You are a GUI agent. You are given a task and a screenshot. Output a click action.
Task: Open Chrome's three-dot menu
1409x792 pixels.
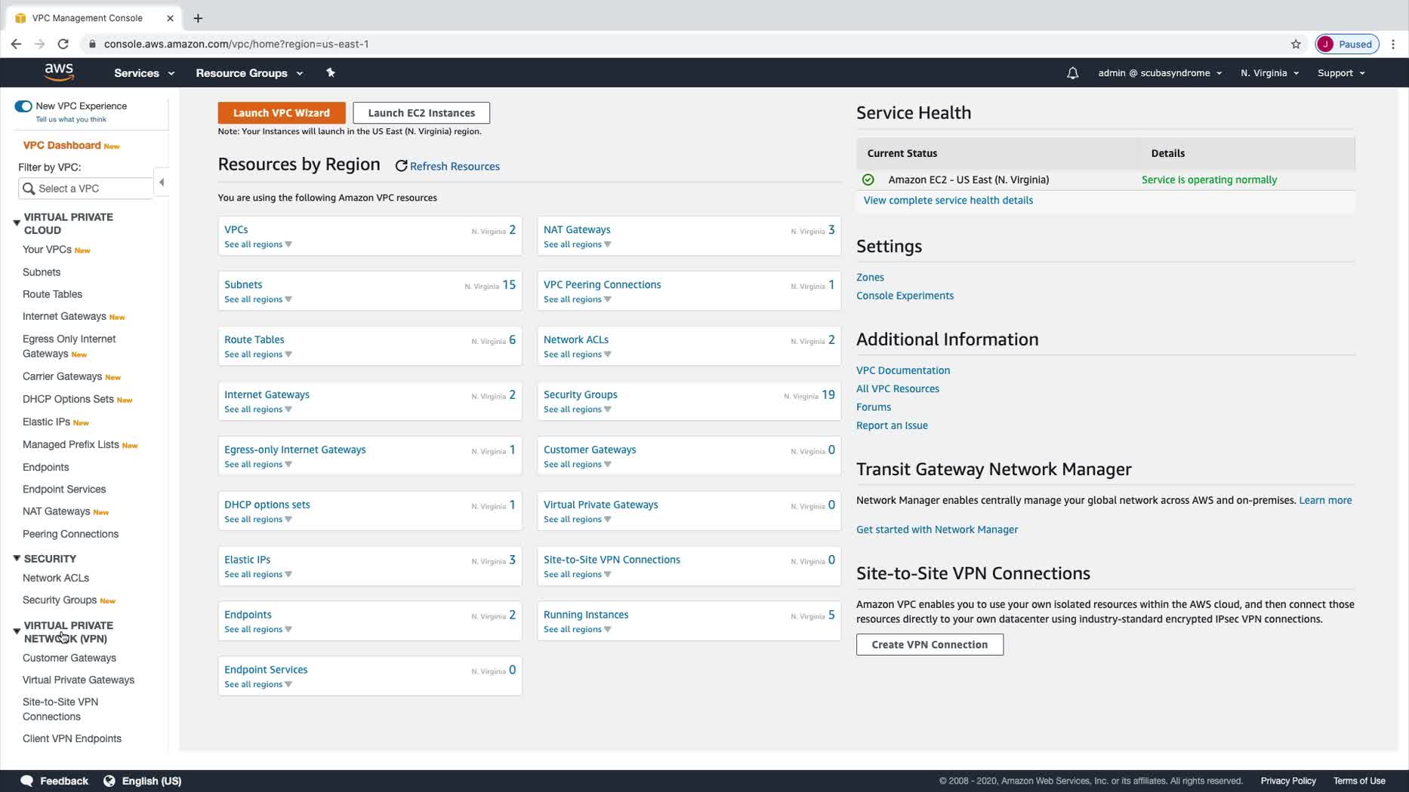click(x=1393, y=44)
